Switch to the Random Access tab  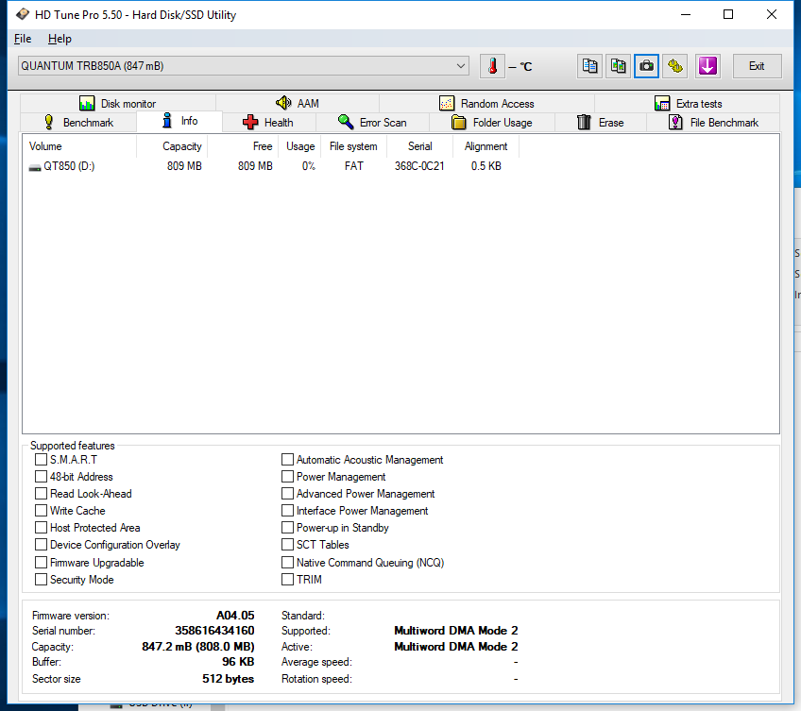click(x=486, y=103)
